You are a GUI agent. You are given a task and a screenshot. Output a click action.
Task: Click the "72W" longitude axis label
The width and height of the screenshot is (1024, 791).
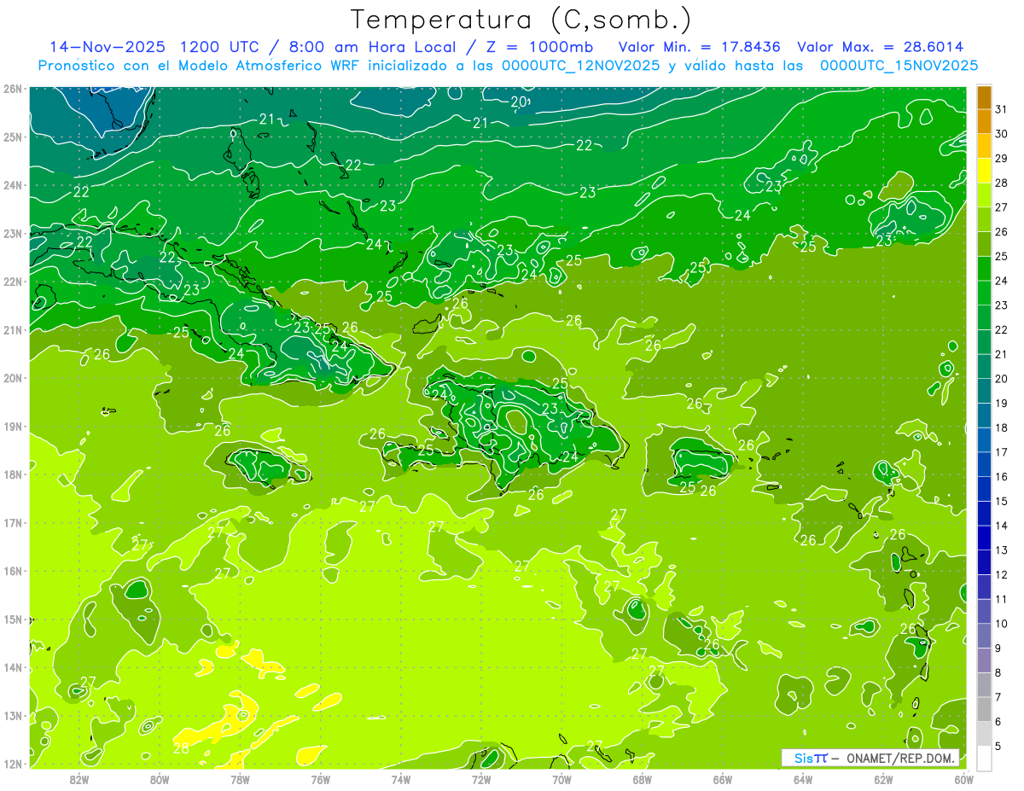(x=481, y=780)
